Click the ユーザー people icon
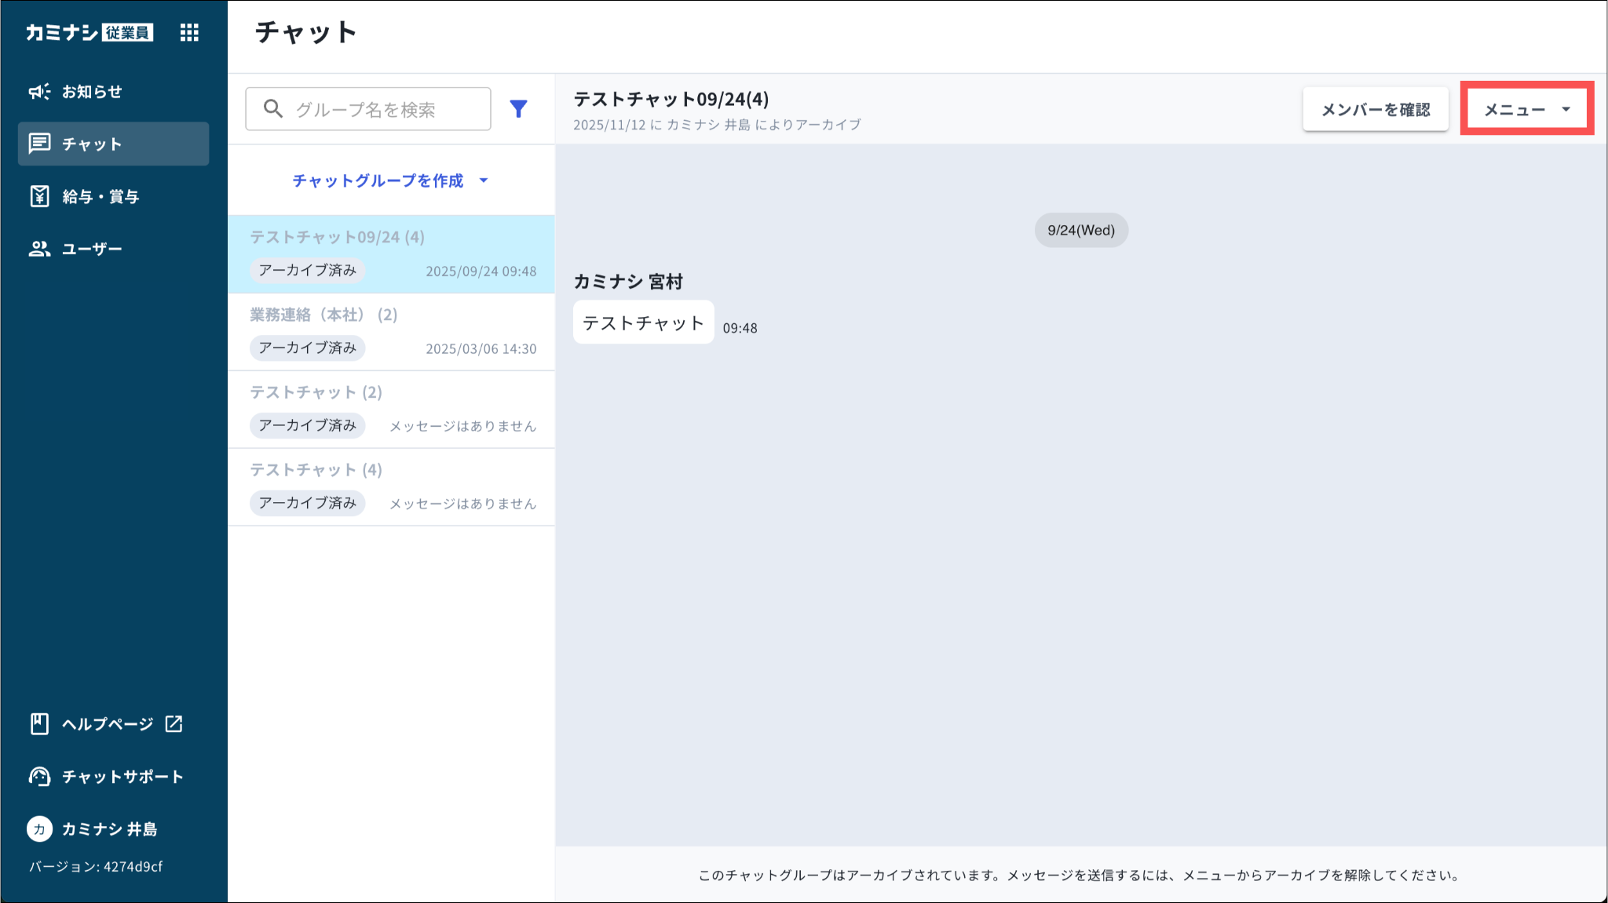This screenshot has height=903, width=1608. point(39,249)
